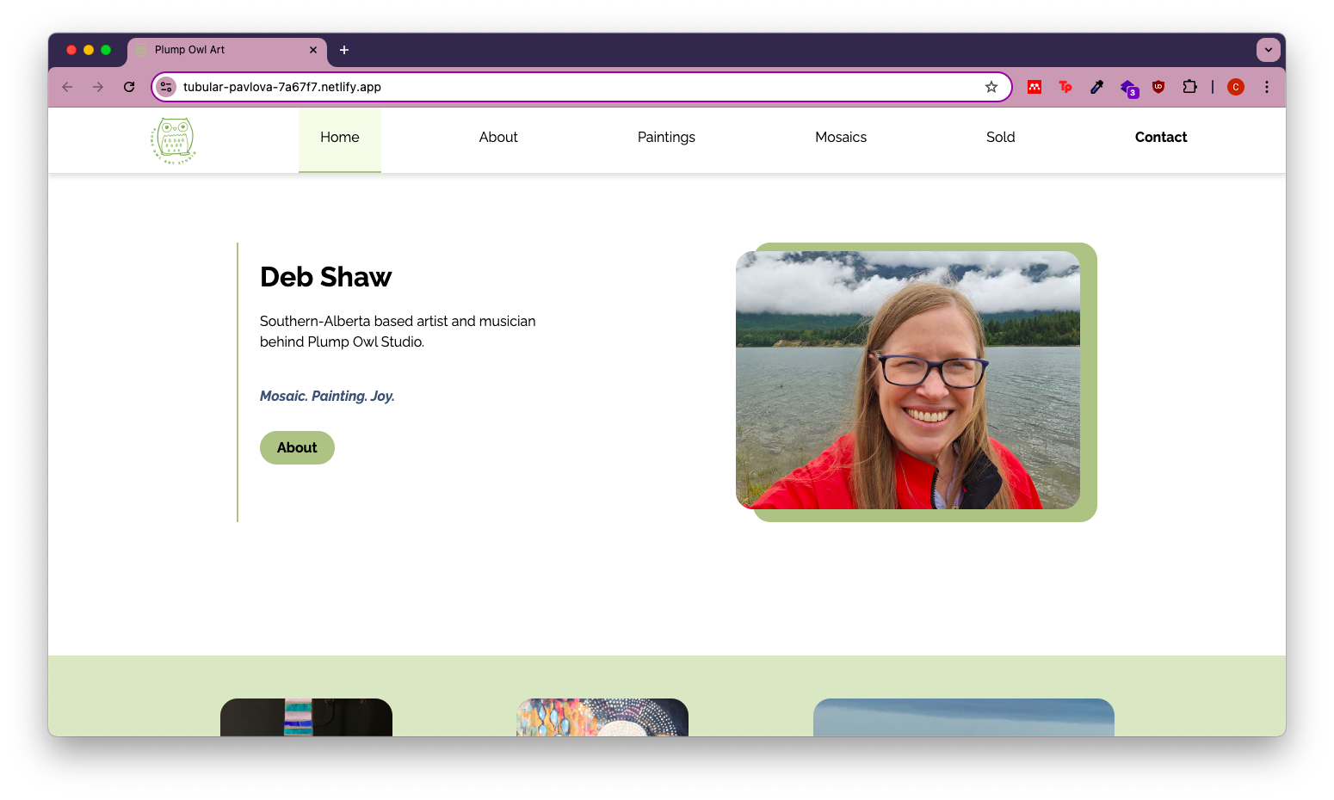The height and width of the screenshot is (800, 1334).
Task: Switch to the Mosaics navigation item
Action: click(x=841, y=138)
